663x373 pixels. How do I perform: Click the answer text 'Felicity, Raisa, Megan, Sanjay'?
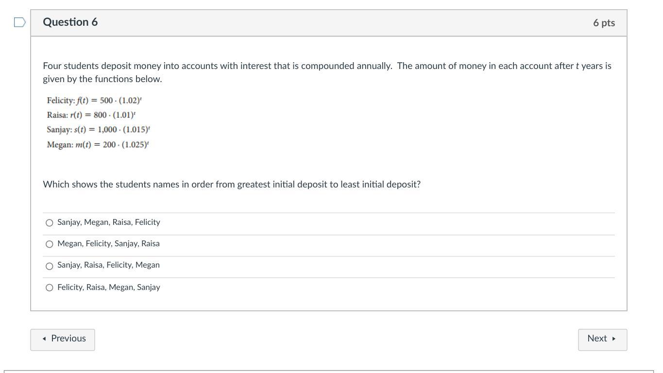[108, 288]
